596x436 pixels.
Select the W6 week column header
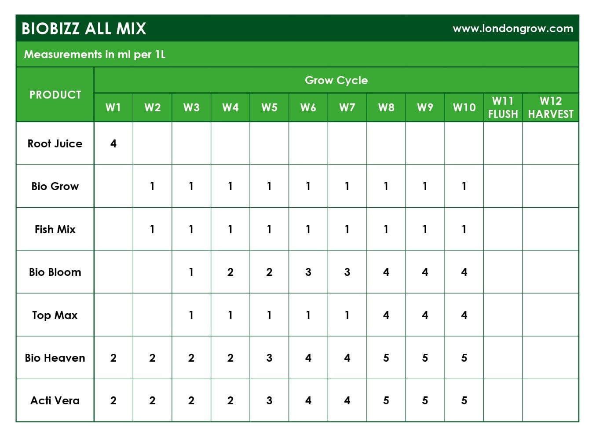308,107
